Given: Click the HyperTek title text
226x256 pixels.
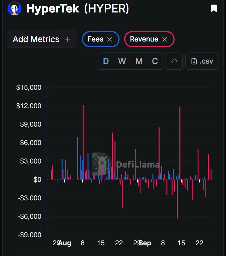Looking at the screenshot, I should pyautogui.click(x=53, y=8).
